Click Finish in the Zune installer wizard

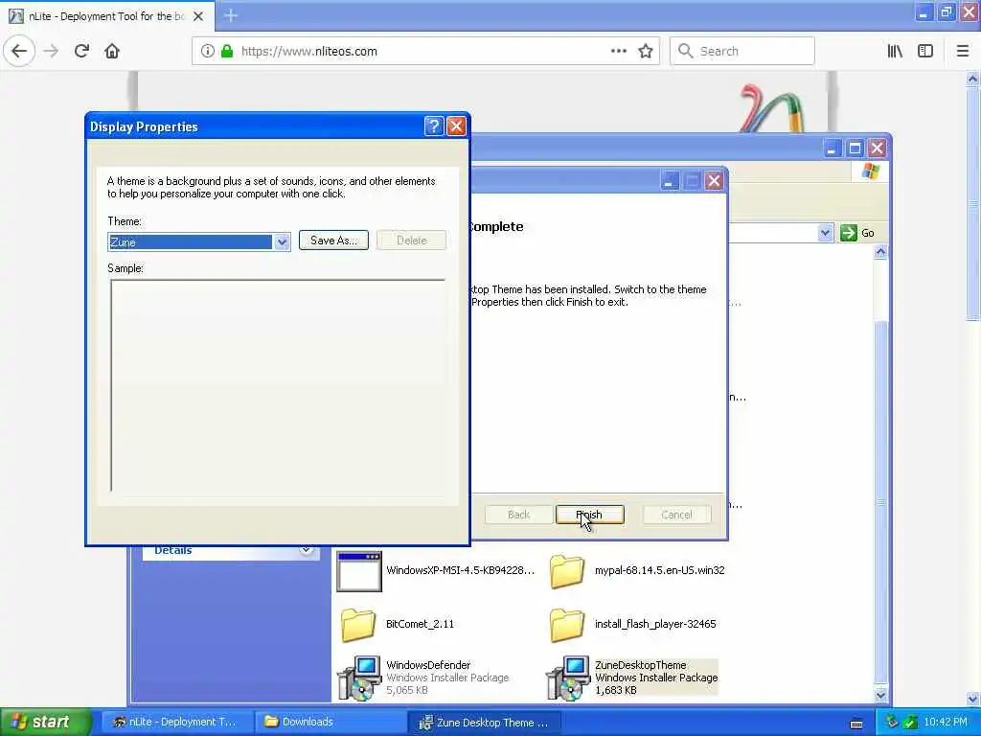pyautogui.click(x=590, y=515)
